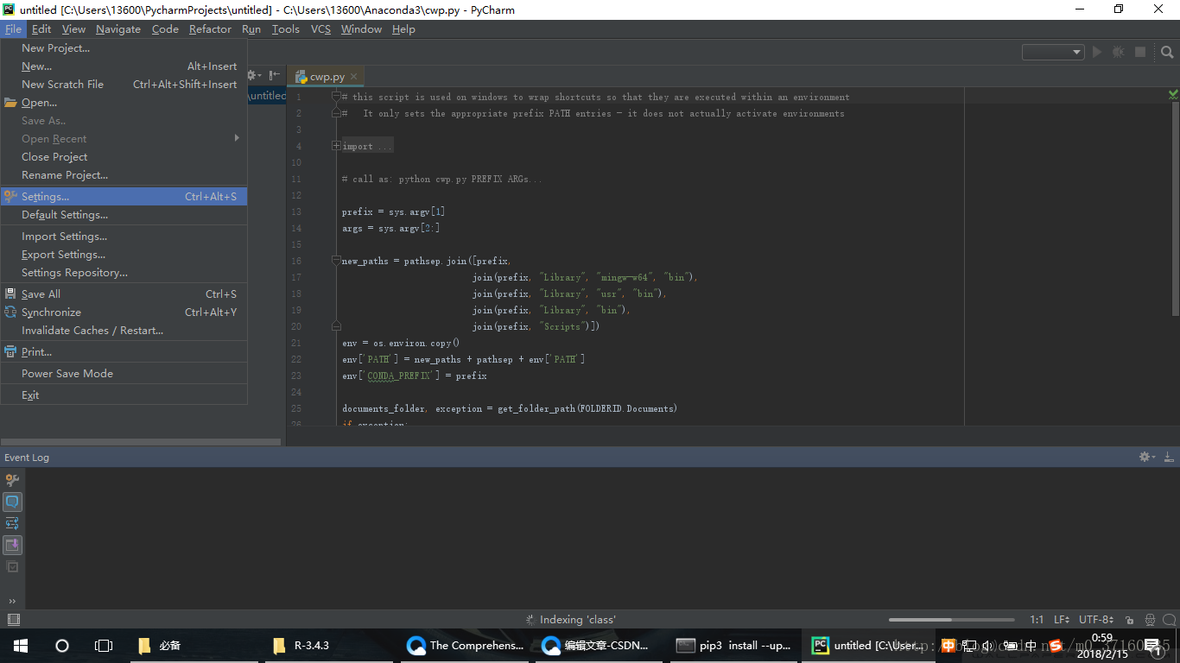
Task: Select Invalidate Caches / Restart...
Action: pos(124,331)
